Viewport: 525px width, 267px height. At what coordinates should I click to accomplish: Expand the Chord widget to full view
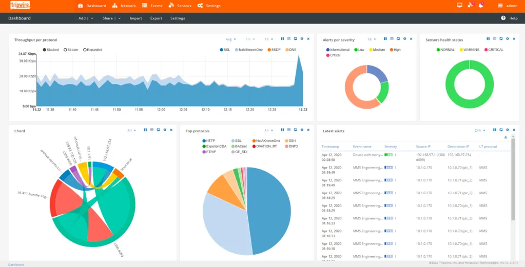click(x=158, y=130)
